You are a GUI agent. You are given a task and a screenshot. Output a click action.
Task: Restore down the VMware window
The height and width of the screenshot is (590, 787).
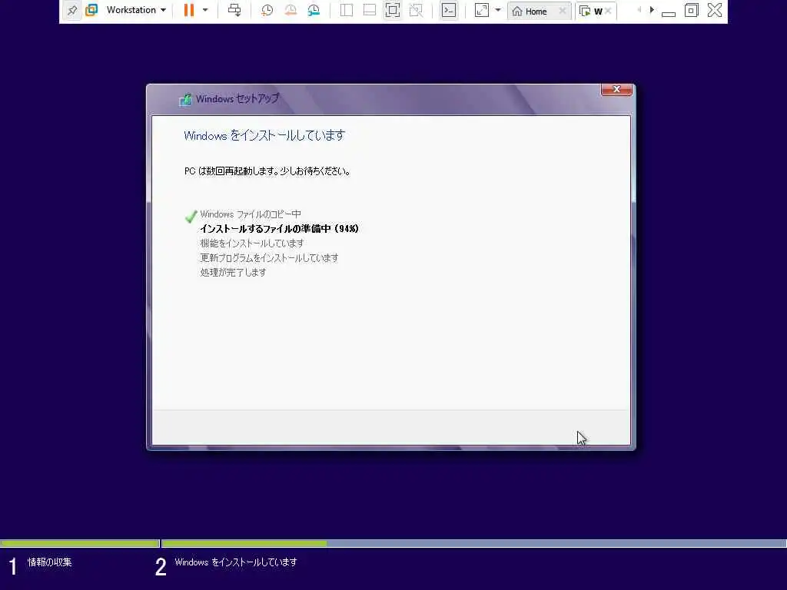tap(691, 10)
